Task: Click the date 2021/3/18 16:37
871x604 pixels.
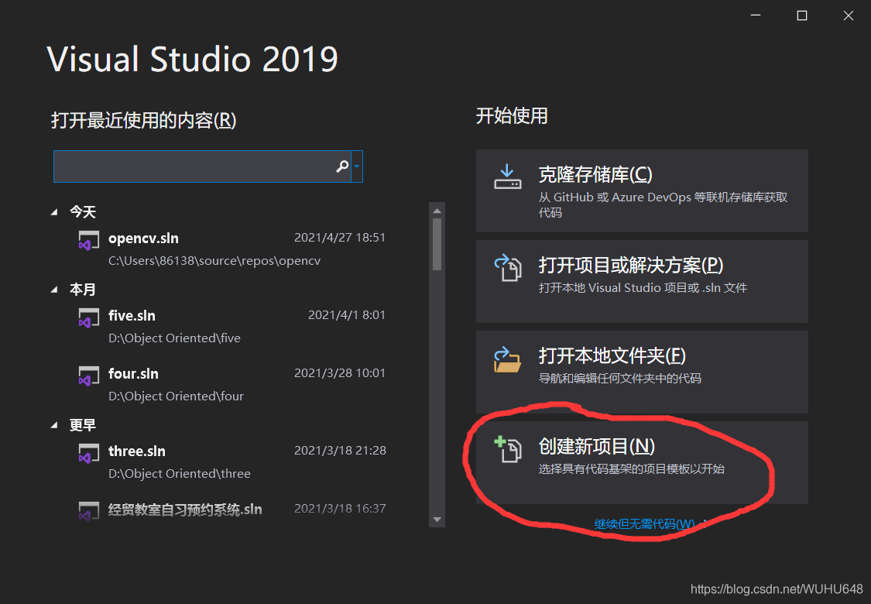Action: coord(340,509)
